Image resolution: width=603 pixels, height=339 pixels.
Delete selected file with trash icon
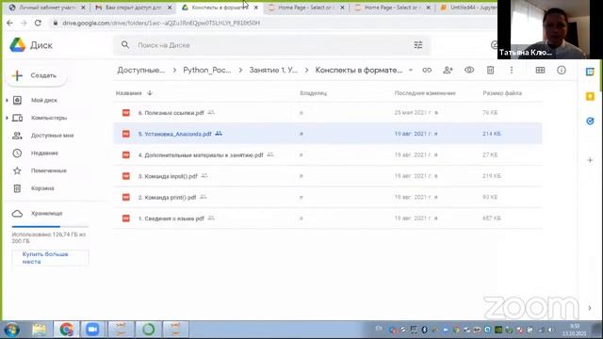(x=490, y=71)
